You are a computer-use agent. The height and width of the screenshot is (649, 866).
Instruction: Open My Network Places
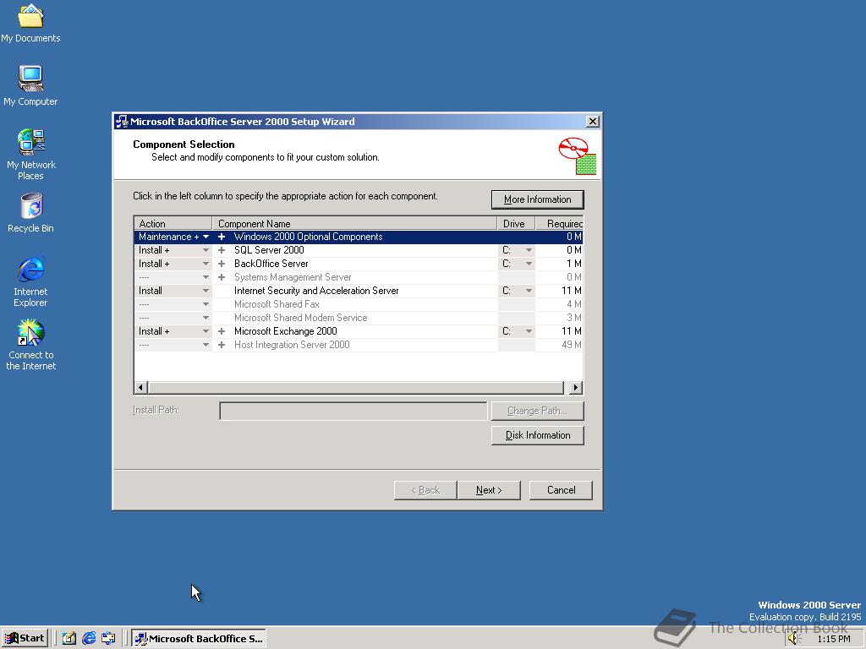(30, 144)
